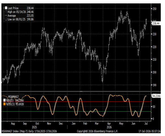Select the %DSS(3) 93.6928 legend row

click(x=14, y=104)
